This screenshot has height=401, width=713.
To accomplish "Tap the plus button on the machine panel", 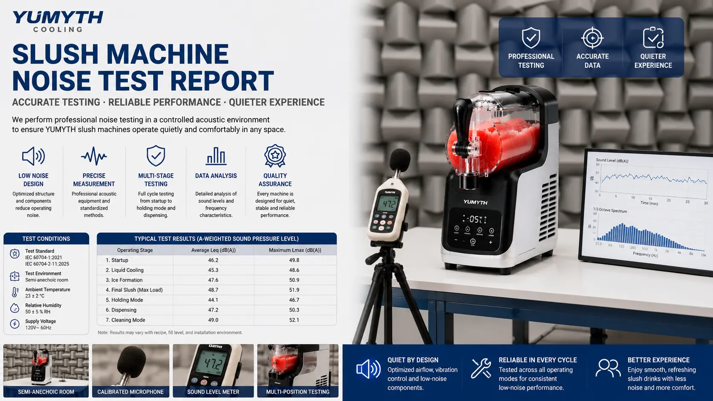I will coord(490,242).
